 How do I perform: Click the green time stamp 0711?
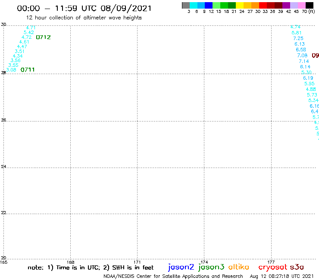(x=28, y=70)
